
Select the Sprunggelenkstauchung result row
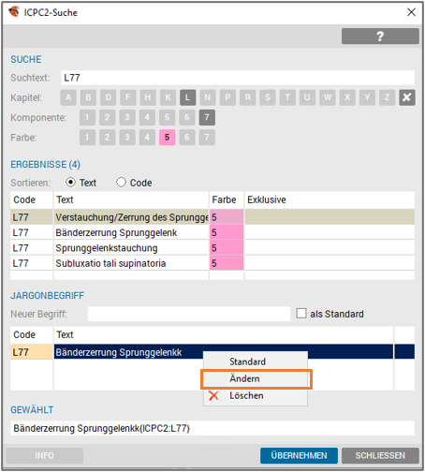(212, 248)
